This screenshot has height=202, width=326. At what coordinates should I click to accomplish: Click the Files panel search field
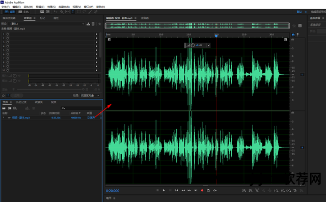pyautogui.click(x=81, y=108)
